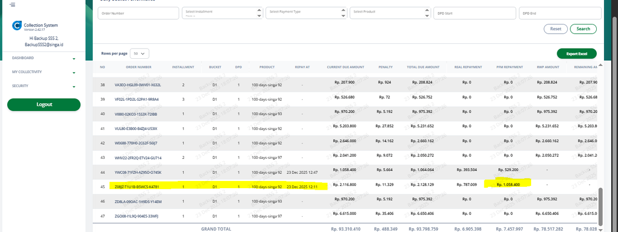
Task: Select order number VUL80-E3B00-B4ZJ4-US3IX
Action: [x=136, y=129]
